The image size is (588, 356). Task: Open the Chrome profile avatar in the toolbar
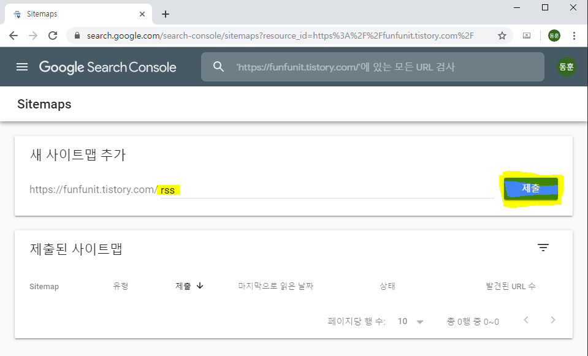click(x=554, y=36)
